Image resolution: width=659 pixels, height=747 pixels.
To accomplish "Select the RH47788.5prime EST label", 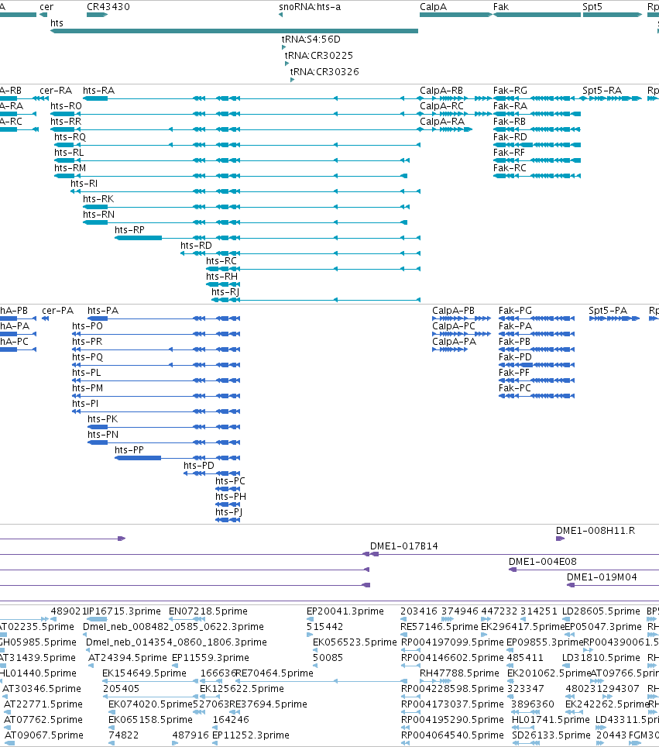I will [x=459, y=673].
